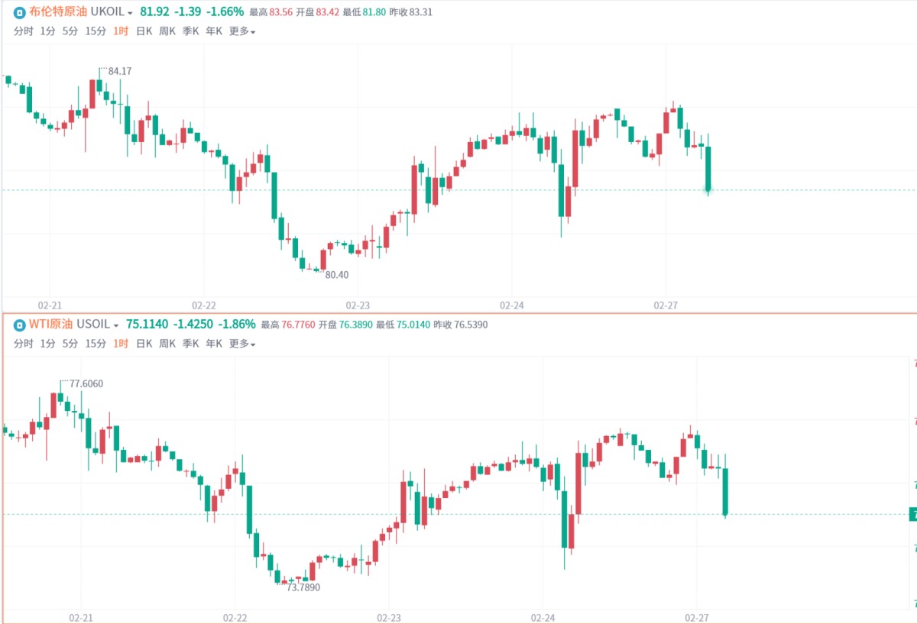The height and width of the screenshot is (624, 917).
Task: Switch Brent chart to 分时 view
Action: [x=24, y=31]
